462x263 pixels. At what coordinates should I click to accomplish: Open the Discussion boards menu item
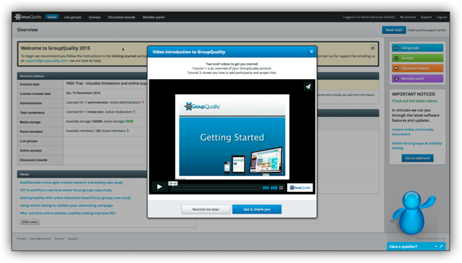pyautogui.click(x=122, y=17)
